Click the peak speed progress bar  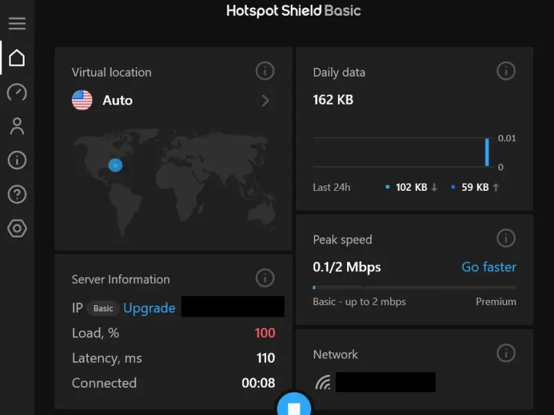click(x=414, y=287)
